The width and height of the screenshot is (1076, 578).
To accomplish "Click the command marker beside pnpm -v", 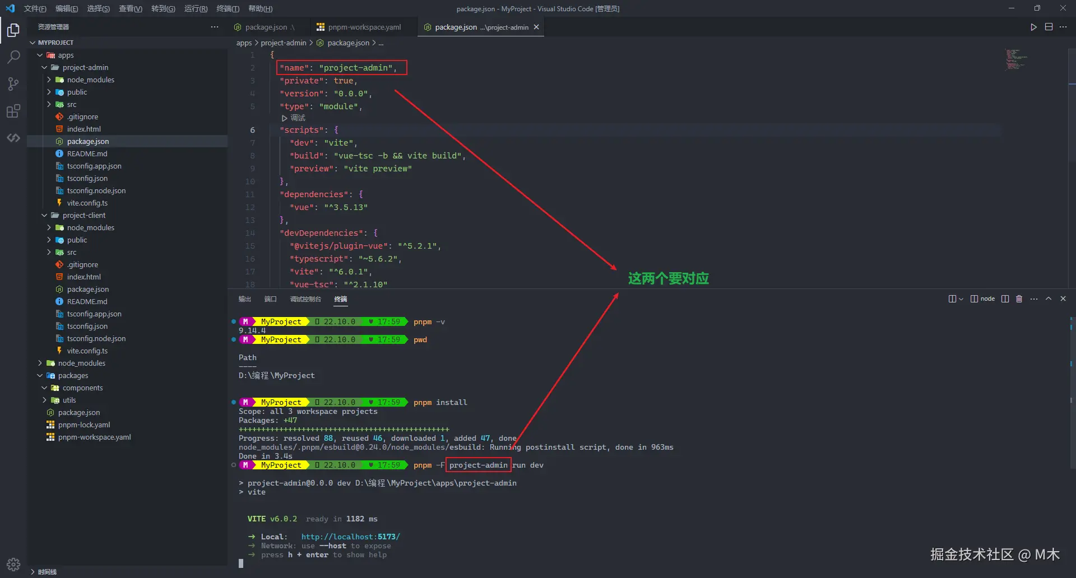I will (x=234, y=321).
